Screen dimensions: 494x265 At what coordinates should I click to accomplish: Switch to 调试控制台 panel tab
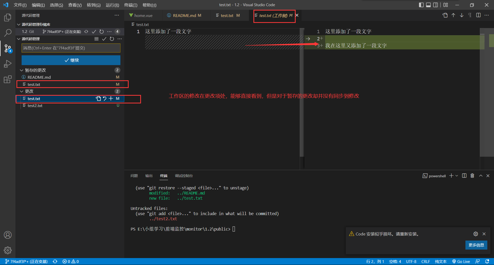(184, 176)
